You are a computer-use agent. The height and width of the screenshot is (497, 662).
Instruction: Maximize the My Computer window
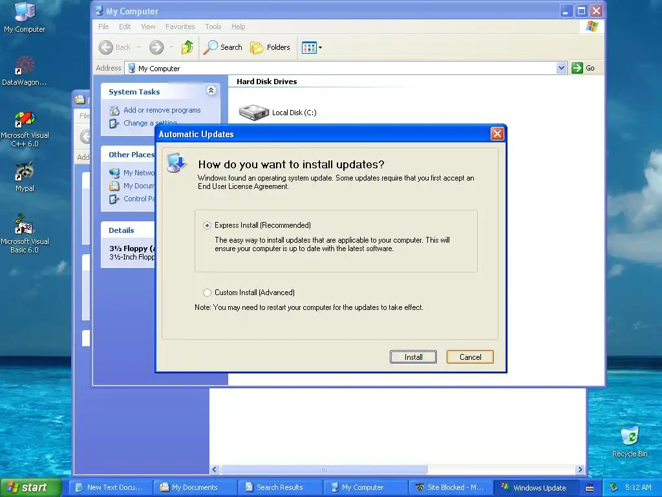pyautogui.click(x=581, y=10)
